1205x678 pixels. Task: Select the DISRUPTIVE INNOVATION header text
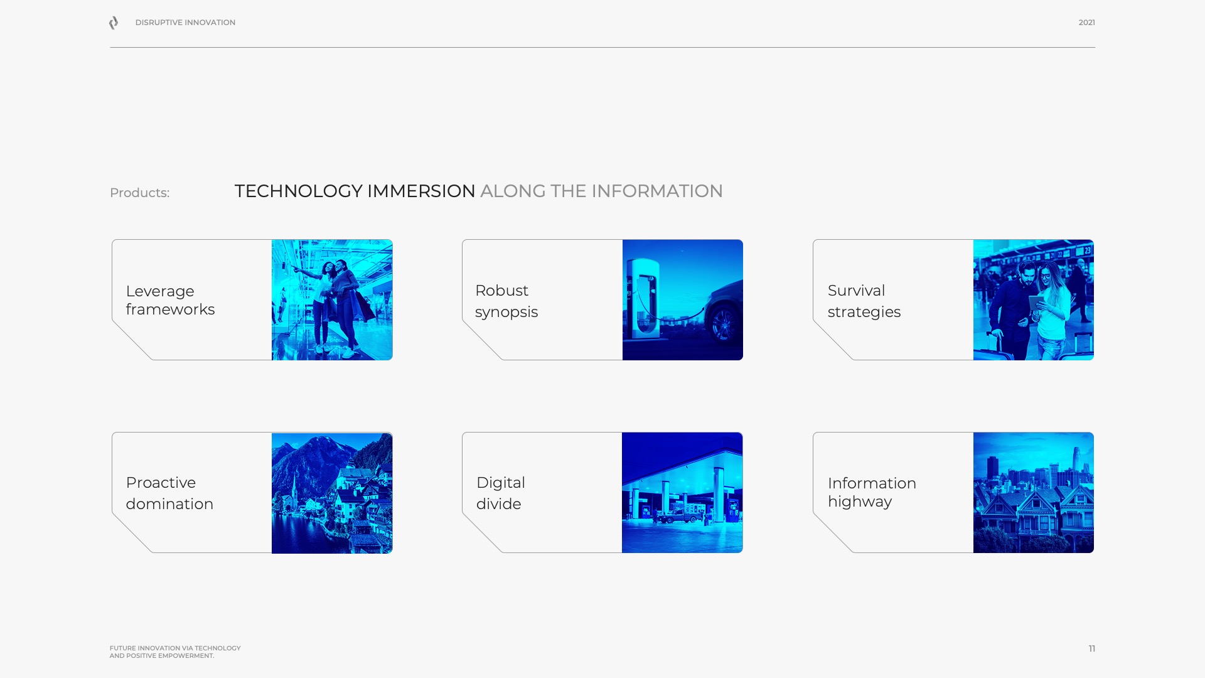185,23
